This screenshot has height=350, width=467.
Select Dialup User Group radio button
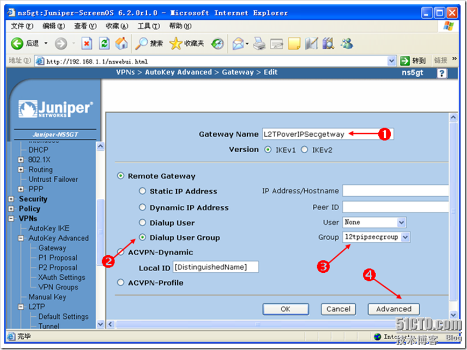(142, 237)
